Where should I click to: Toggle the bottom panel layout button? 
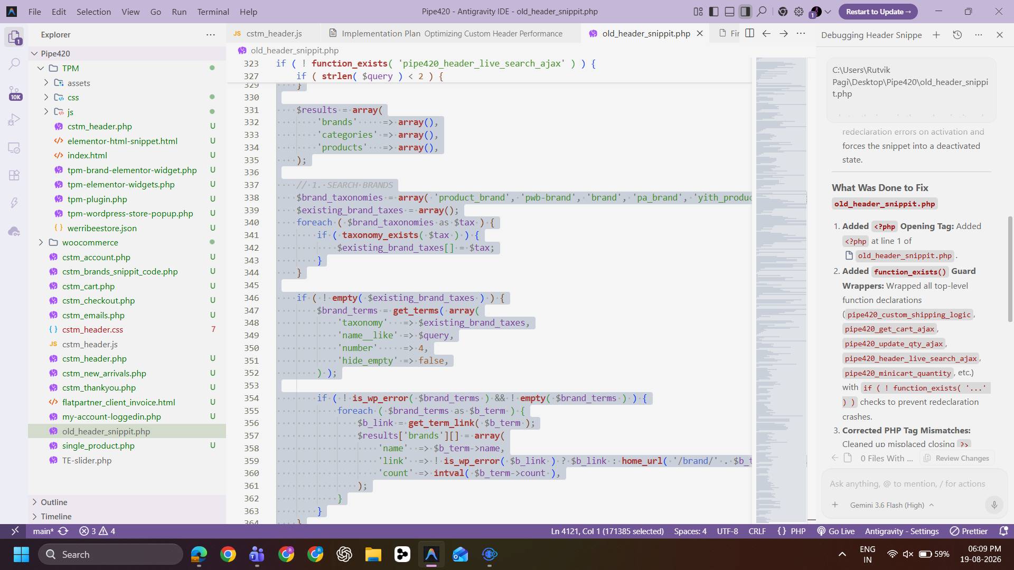click(730, 12)
